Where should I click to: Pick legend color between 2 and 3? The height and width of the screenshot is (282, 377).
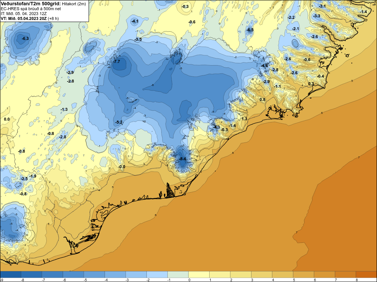241,274
